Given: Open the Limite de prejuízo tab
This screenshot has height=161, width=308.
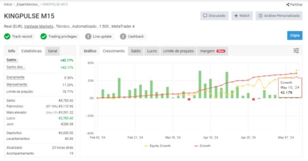Looking at the screenshot, I should 178,51.
